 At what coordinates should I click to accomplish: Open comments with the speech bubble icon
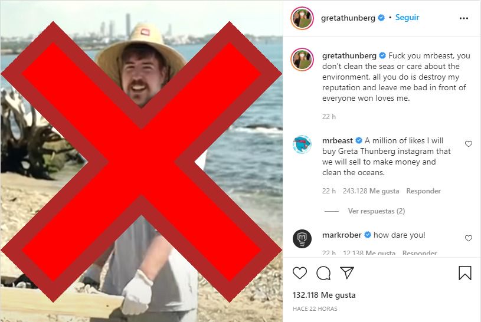pyautogui.click(x=323, y=273)
